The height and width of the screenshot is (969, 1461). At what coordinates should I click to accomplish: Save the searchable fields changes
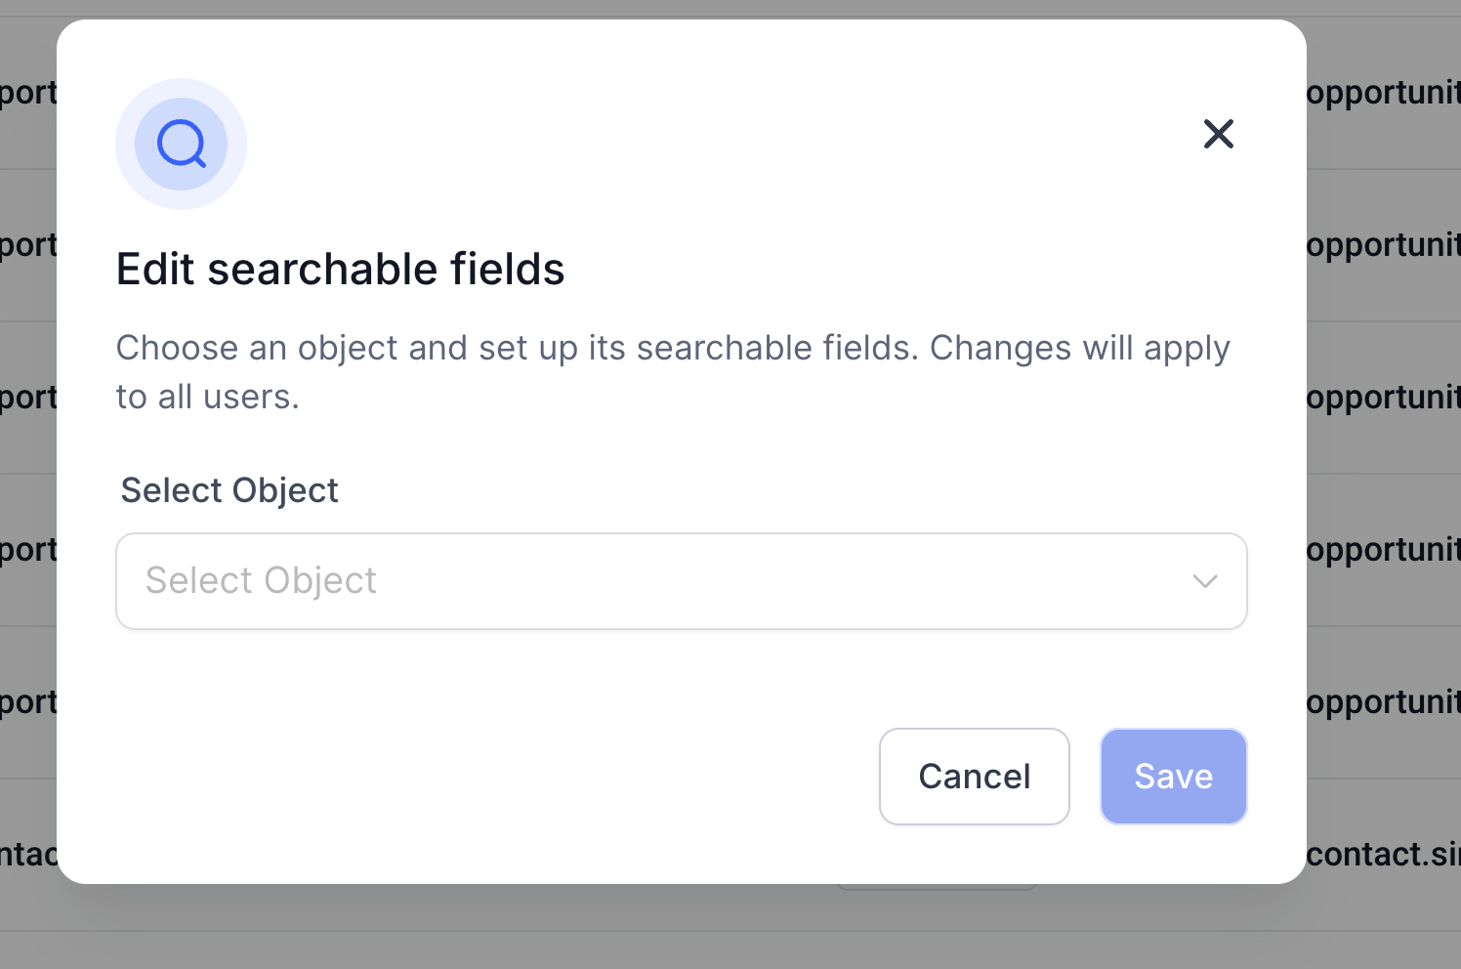1173,777
